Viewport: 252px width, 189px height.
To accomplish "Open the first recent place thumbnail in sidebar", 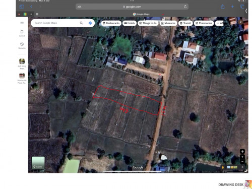I will 22,61.
